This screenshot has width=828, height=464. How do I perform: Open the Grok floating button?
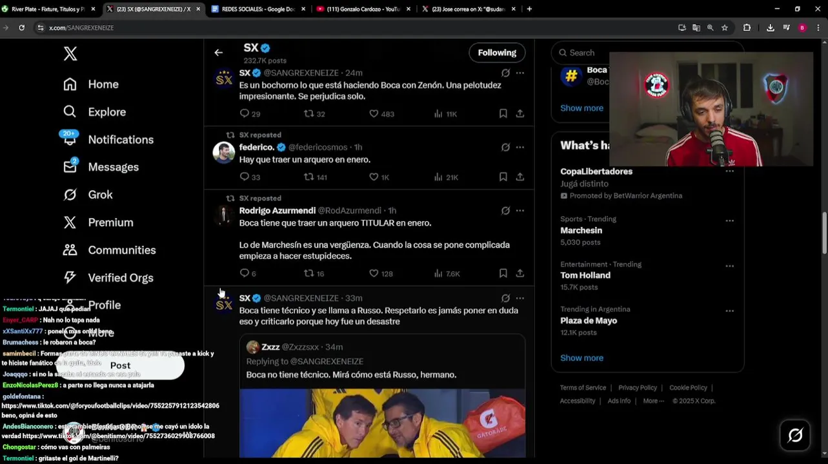point(795,436)
